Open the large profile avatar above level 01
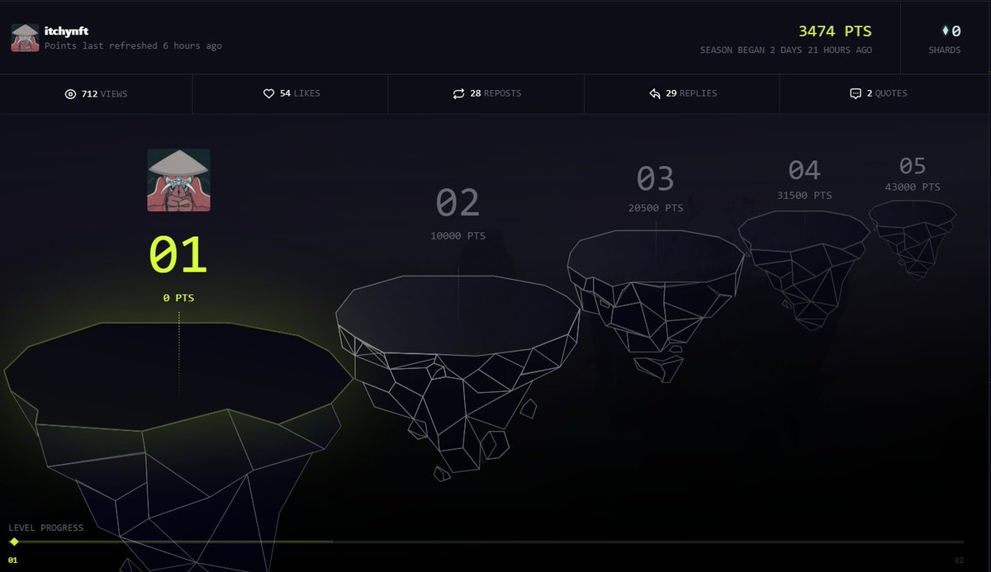 [178, 178]
